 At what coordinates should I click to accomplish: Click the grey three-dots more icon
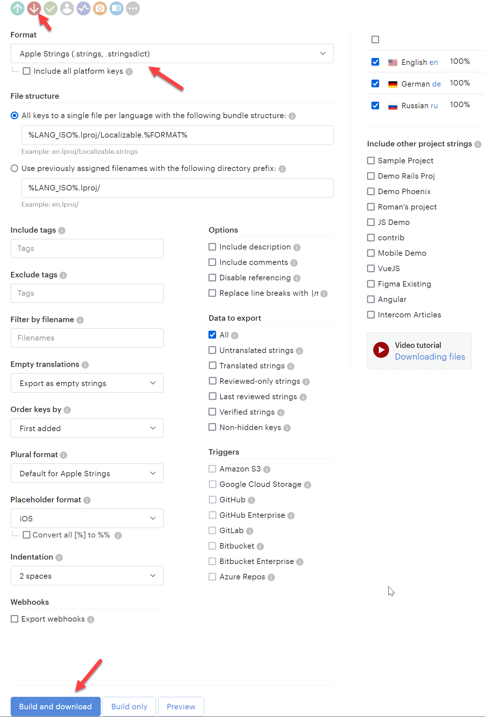(133, 8)
